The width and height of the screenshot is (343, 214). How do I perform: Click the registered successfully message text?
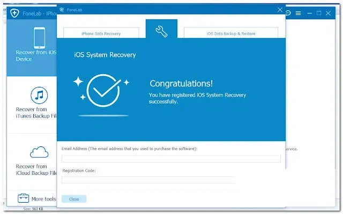click(198, 98)
